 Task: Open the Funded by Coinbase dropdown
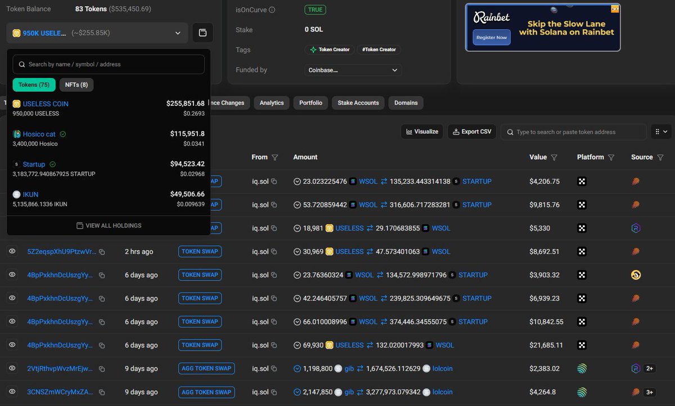(353, 70)
